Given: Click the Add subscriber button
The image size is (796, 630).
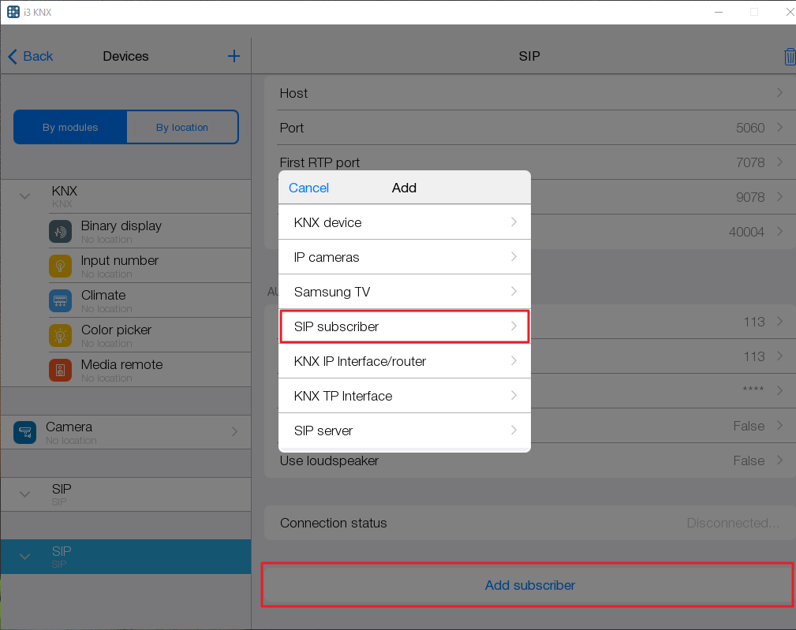Looking at the screenshot, I should (529, 585).
